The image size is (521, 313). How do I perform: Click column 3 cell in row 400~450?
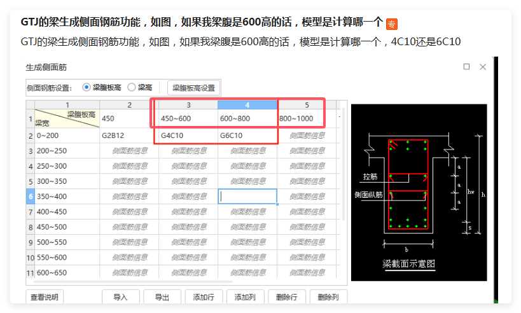(188, 212)
